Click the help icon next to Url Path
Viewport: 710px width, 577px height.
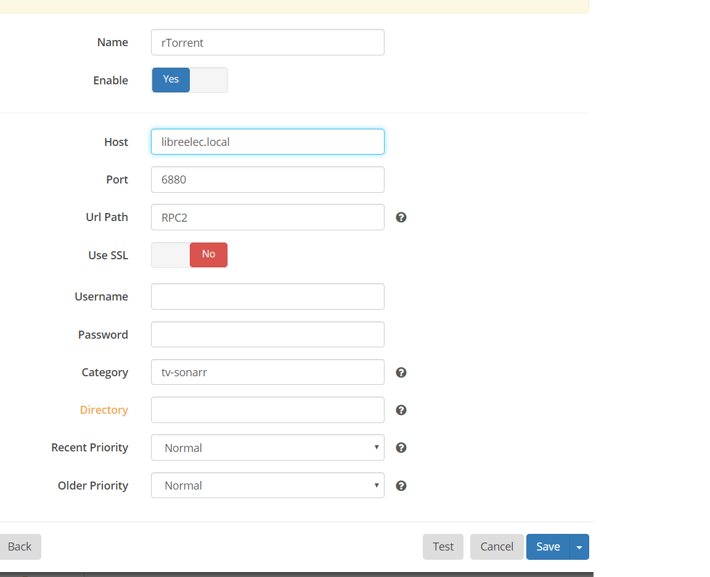click(401, 217)
